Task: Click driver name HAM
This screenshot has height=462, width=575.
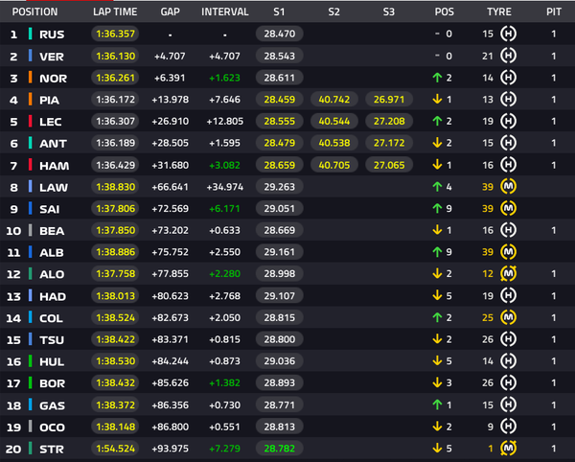Action: coord(54,166)
